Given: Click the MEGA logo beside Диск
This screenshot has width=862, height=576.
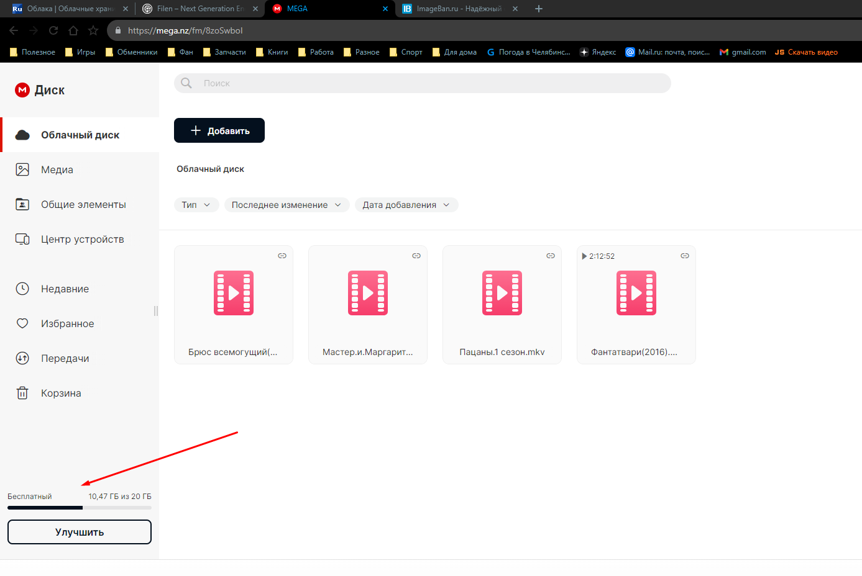Looking at the screenshot, I should pos(22,90).
